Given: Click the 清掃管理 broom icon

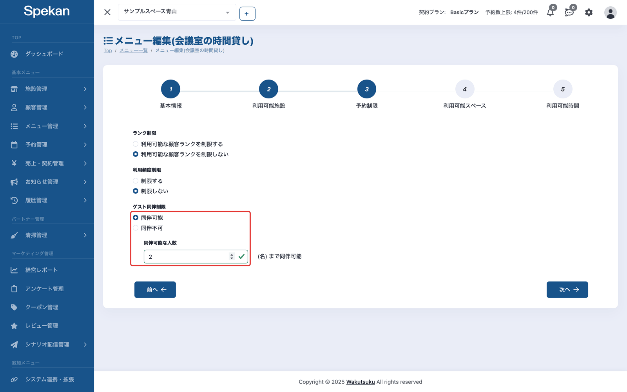Looking at the screenshot, I should coord(14,235).
